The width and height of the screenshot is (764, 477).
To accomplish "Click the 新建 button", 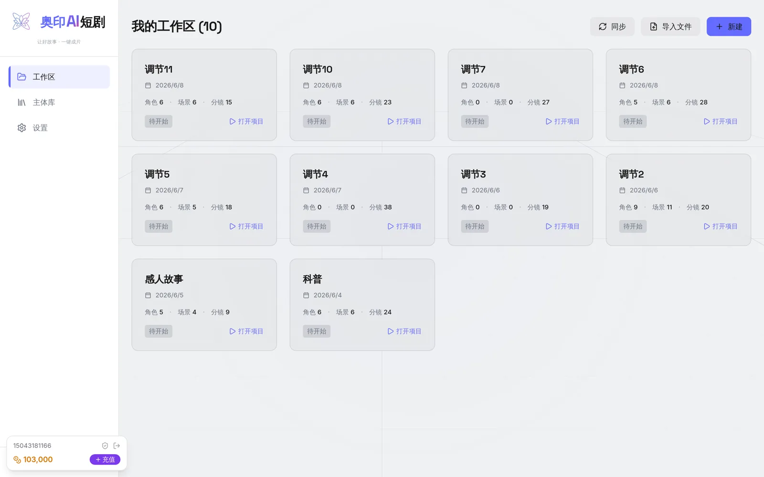I will [x=729, y=27].
